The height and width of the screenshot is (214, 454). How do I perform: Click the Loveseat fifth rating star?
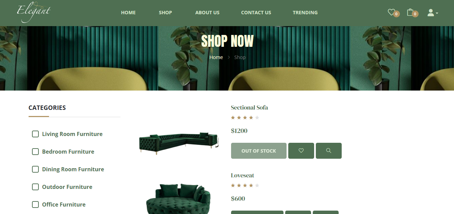click(x=257, y=186)
